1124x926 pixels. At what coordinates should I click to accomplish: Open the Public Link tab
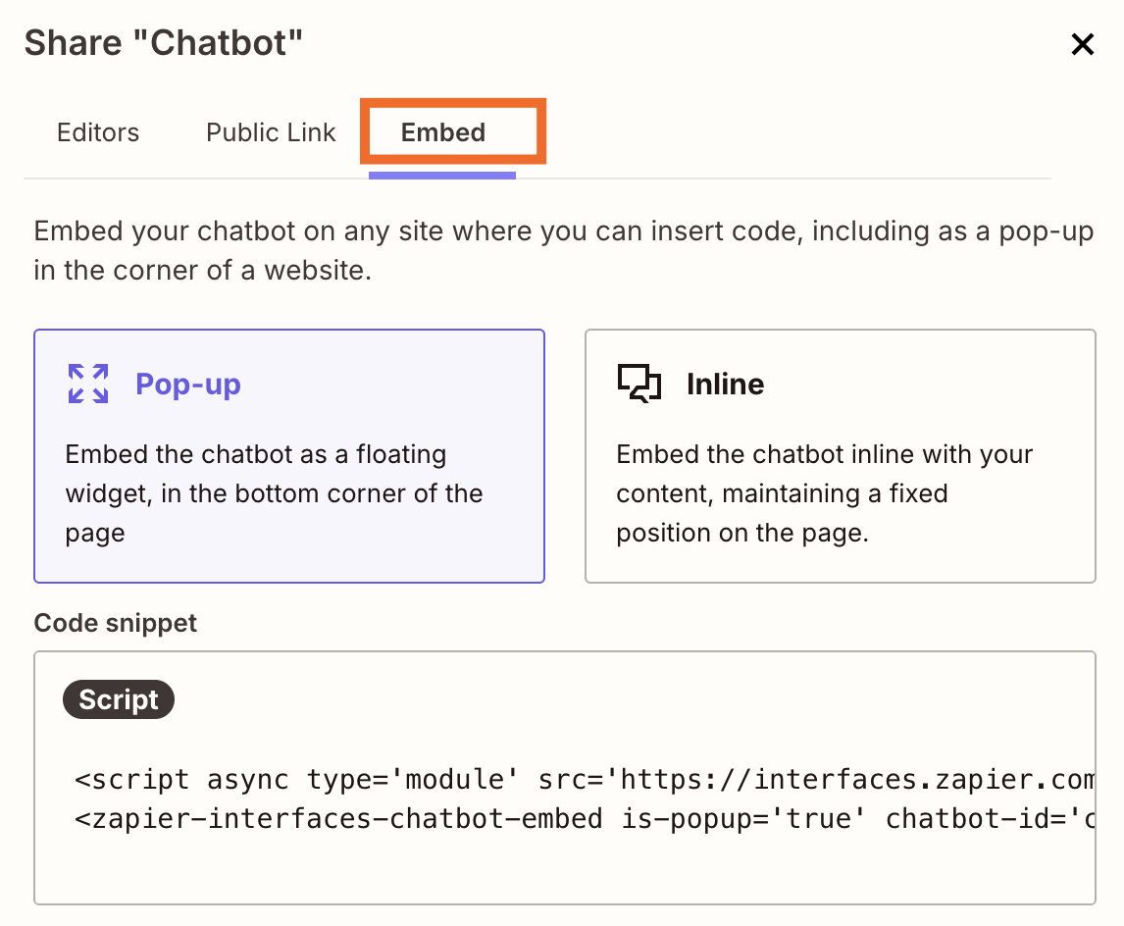tap(270, 132)
